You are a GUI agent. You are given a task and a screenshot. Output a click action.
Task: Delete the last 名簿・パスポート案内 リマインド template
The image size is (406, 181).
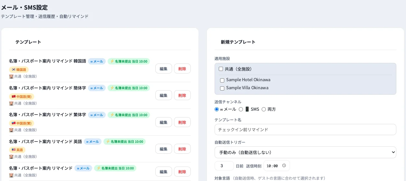click(x=182, y=172)
